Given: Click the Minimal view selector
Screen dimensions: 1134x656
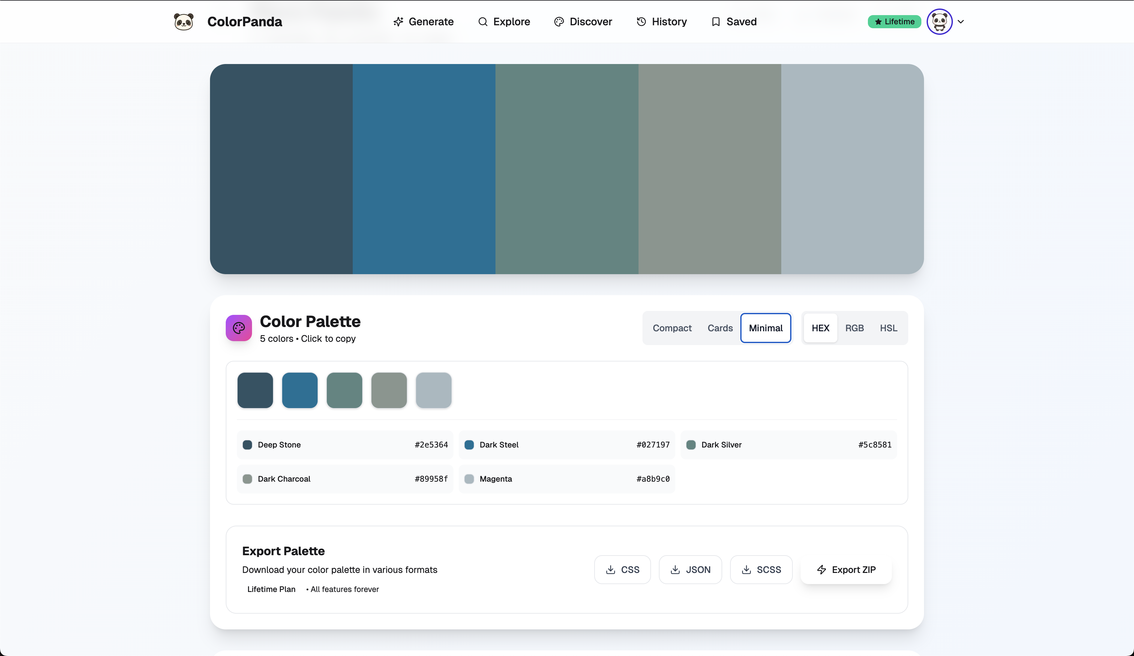Looking at the screenshot, I should [x=766, y=328].
